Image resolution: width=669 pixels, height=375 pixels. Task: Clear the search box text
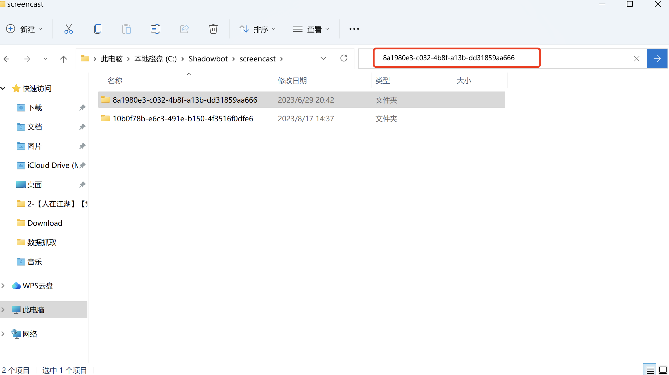click(636, 59)
